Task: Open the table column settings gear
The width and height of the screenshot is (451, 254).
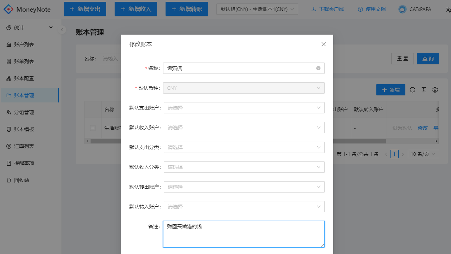Action: (x=435, y=90)
